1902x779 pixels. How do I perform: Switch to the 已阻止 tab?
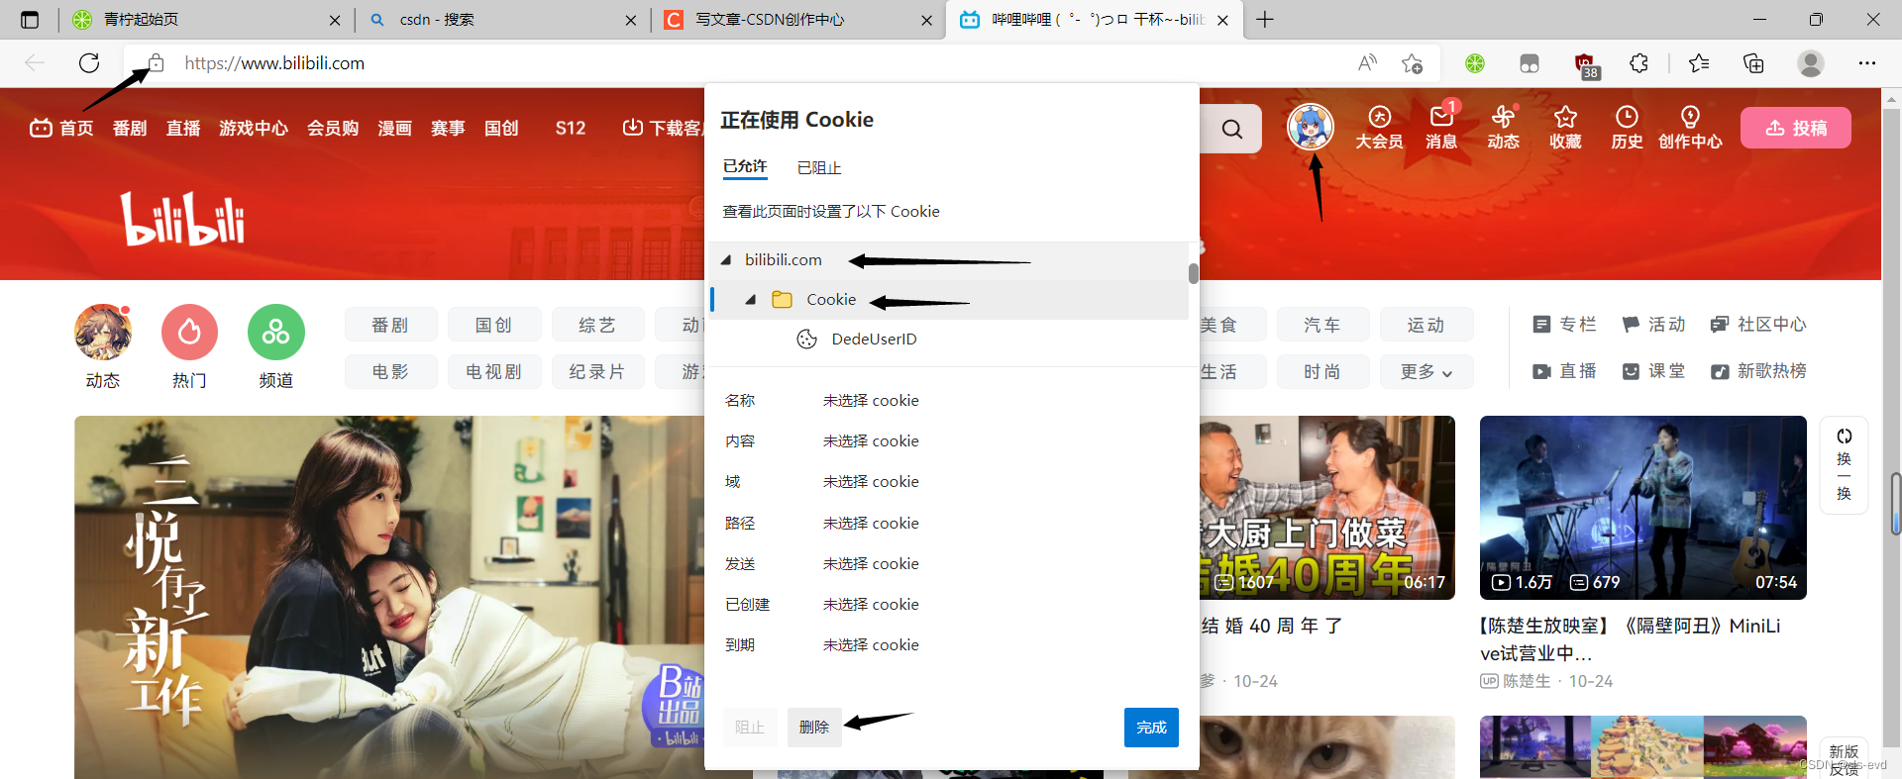[x=819, y=168]
